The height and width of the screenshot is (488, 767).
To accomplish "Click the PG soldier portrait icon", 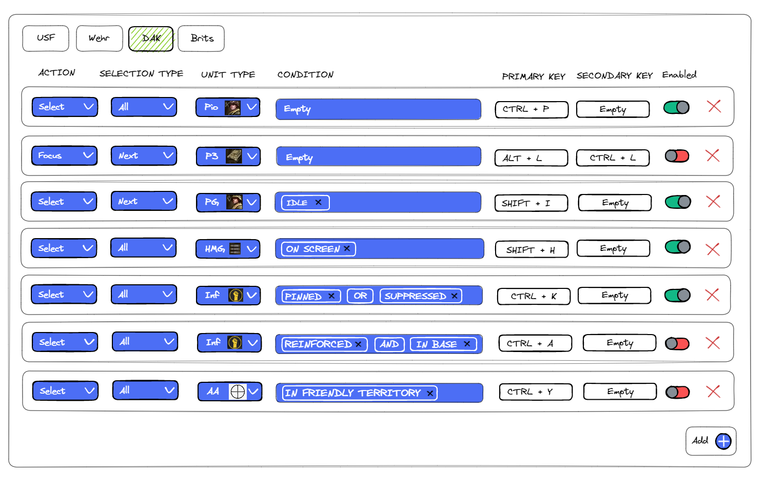I will coord(234,202).
